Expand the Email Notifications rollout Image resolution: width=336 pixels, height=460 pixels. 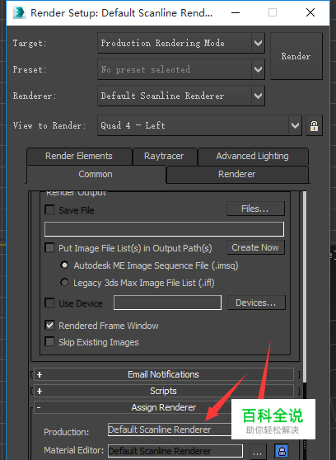(x=164, y=374)
